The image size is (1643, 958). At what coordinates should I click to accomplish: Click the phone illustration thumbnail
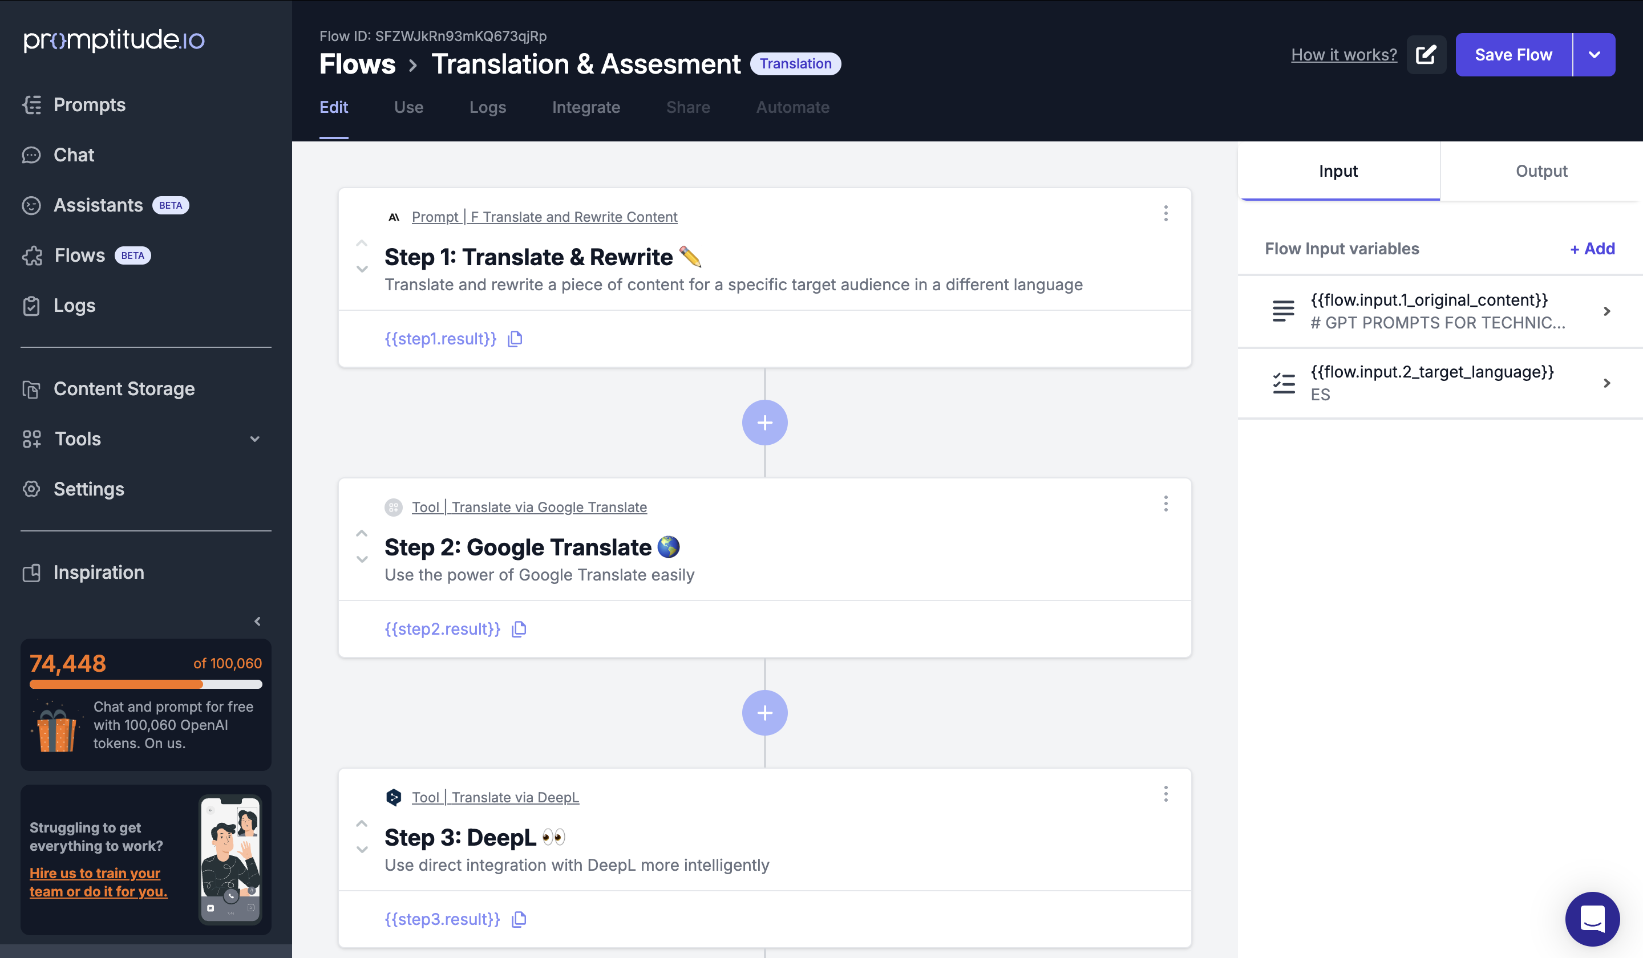(x=230, y=859)
